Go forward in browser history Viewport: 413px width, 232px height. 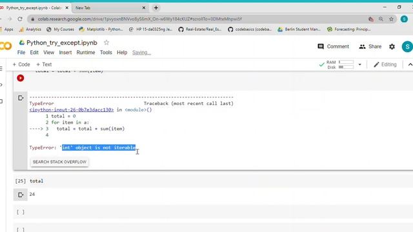coord(10,19)
